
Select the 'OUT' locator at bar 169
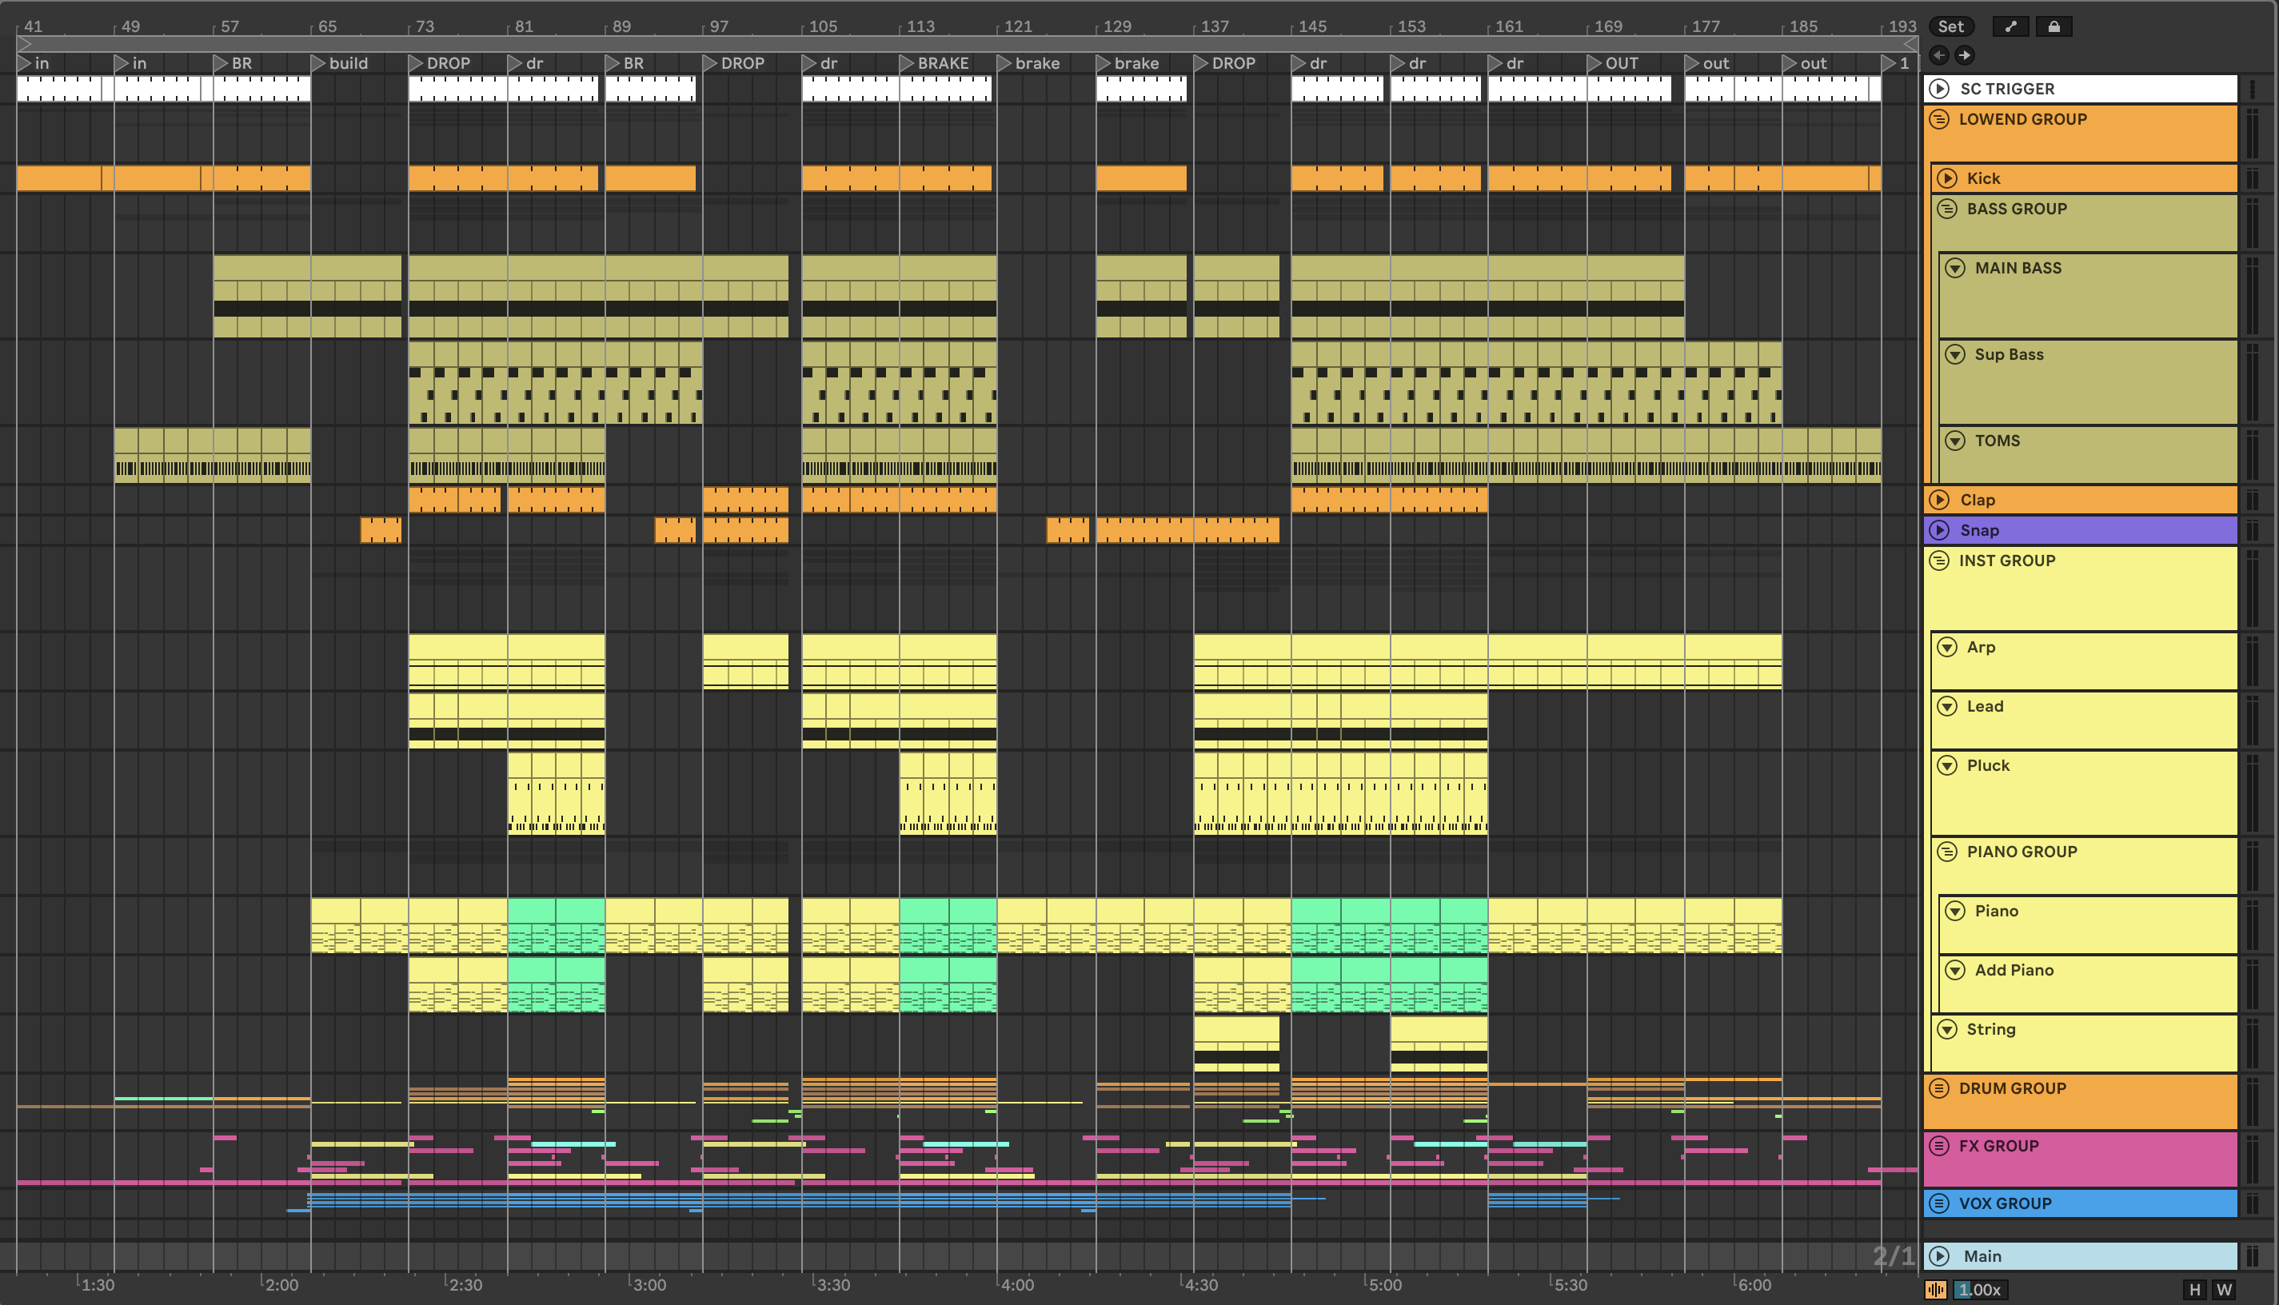pos(1613,64)
